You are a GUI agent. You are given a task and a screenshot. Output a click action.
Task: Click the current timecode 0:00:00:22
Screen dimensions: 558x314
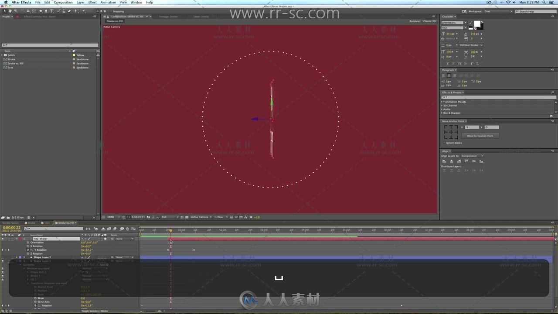click(x=12, y=227)
